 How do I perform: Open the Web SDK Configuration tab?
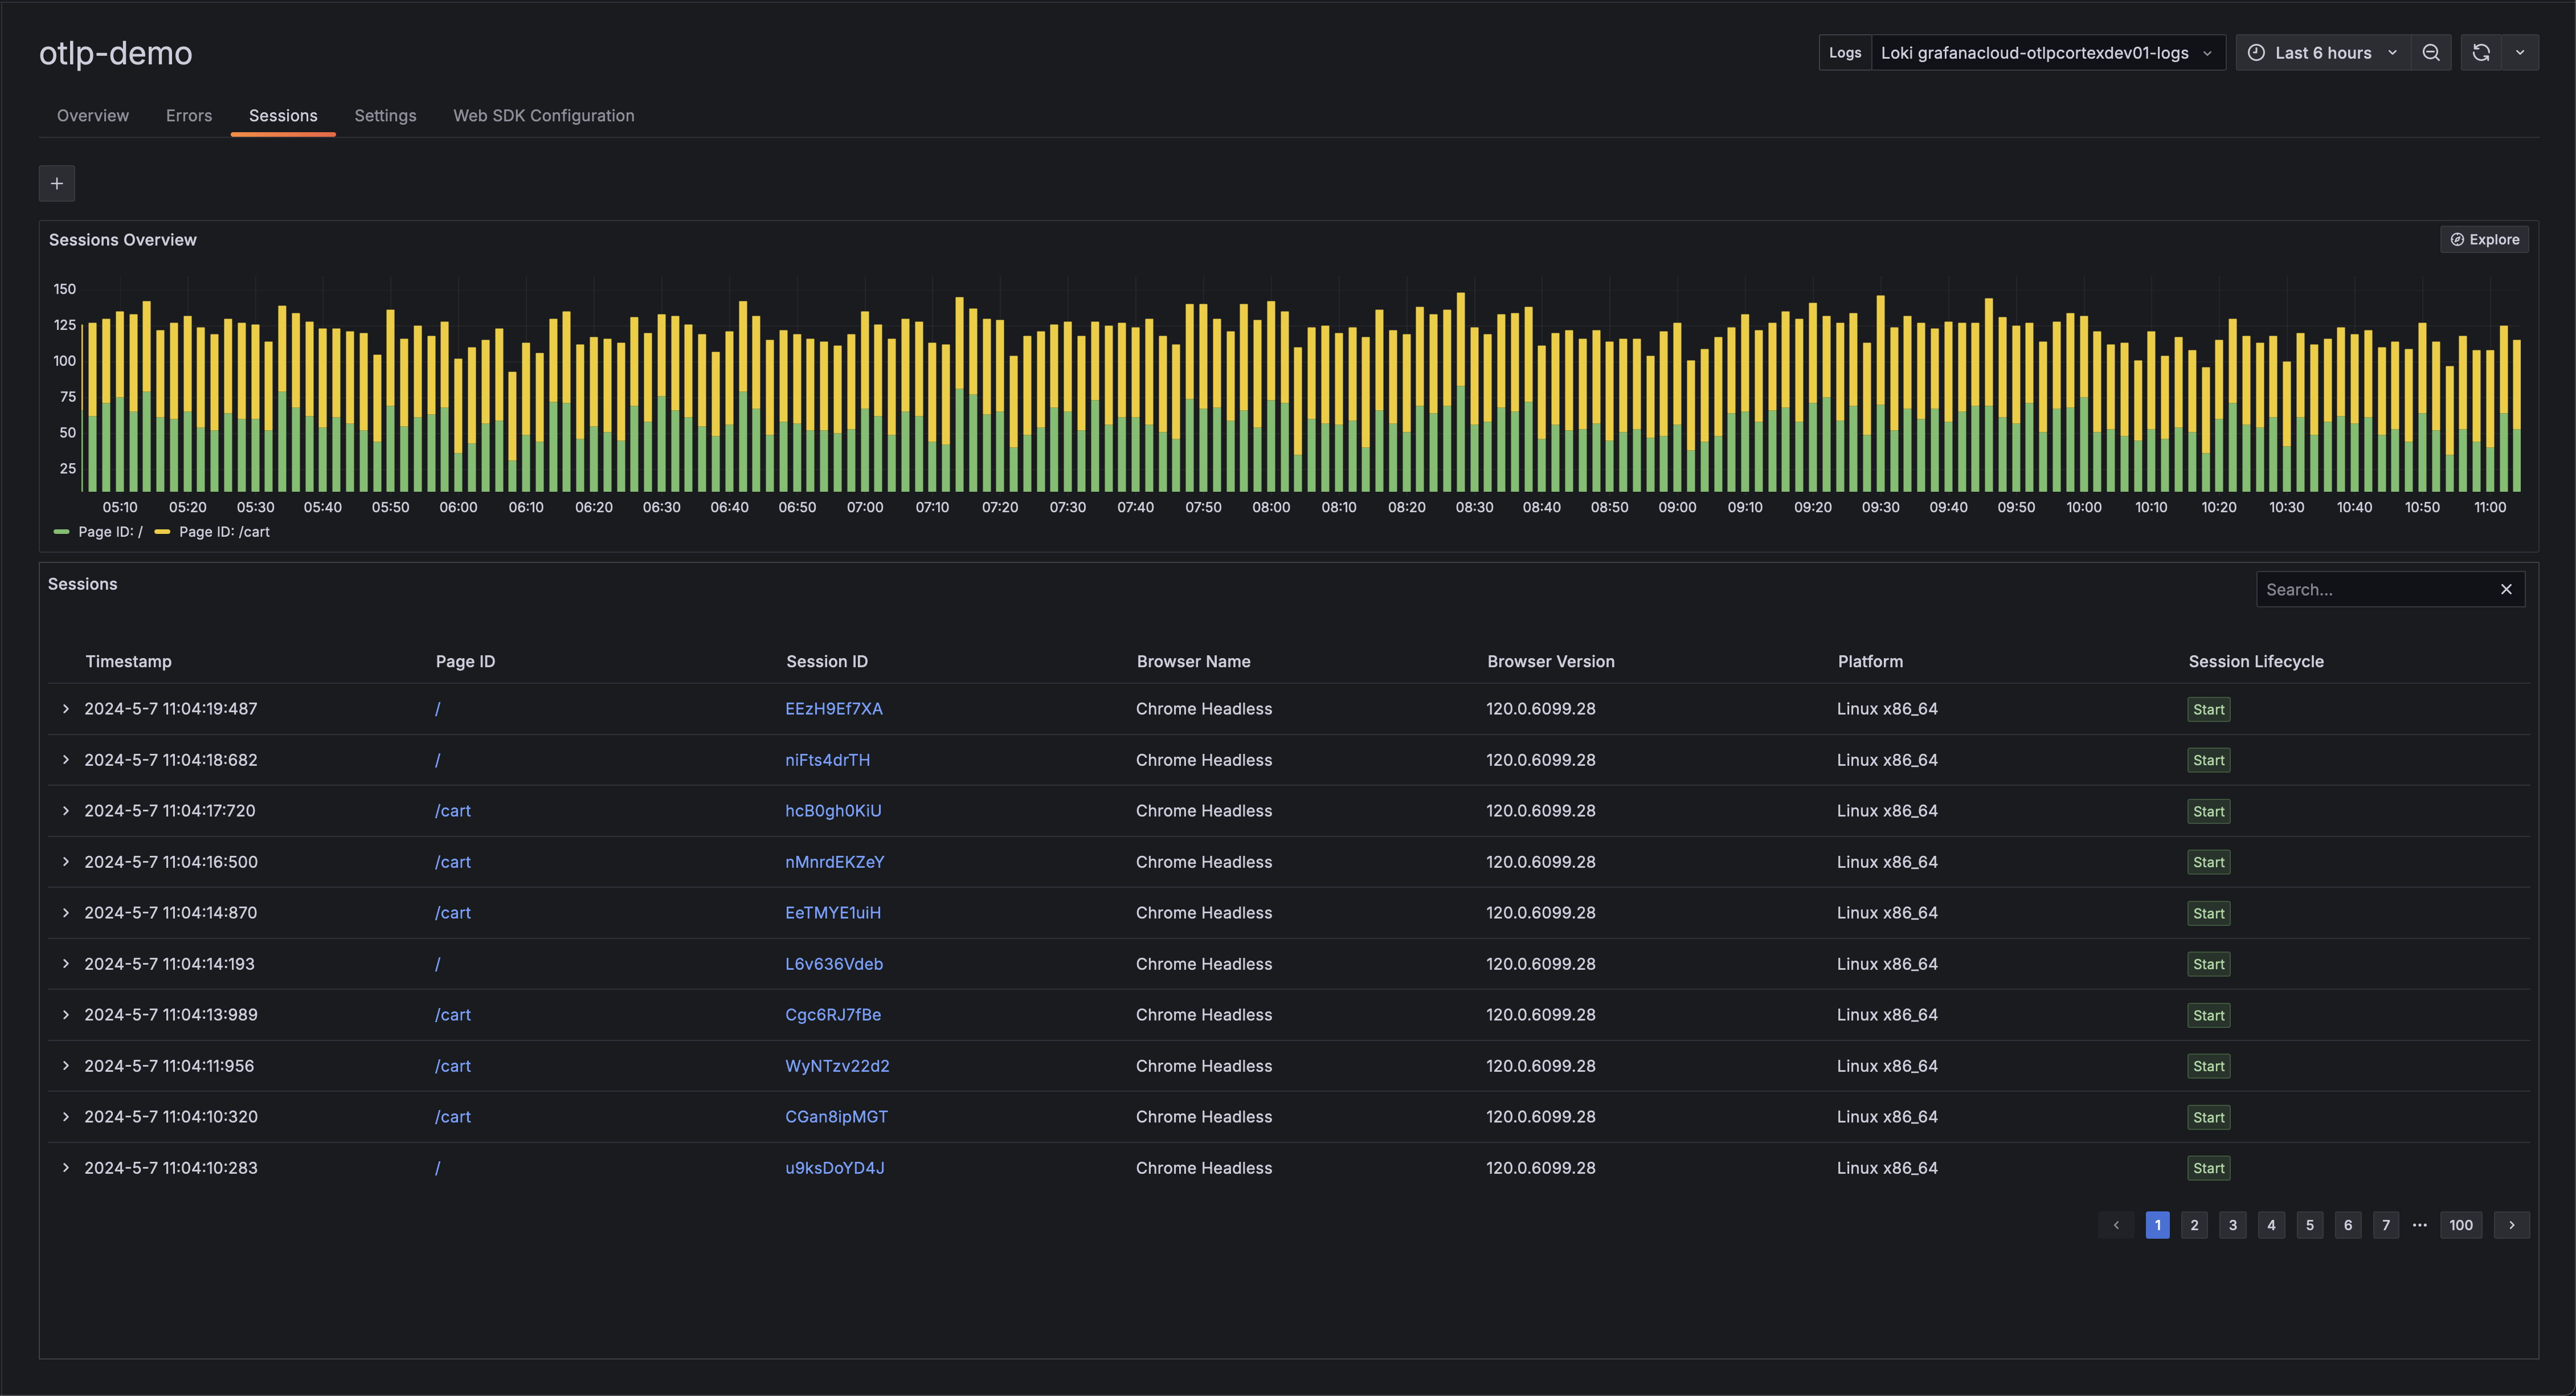pos(543,115)
